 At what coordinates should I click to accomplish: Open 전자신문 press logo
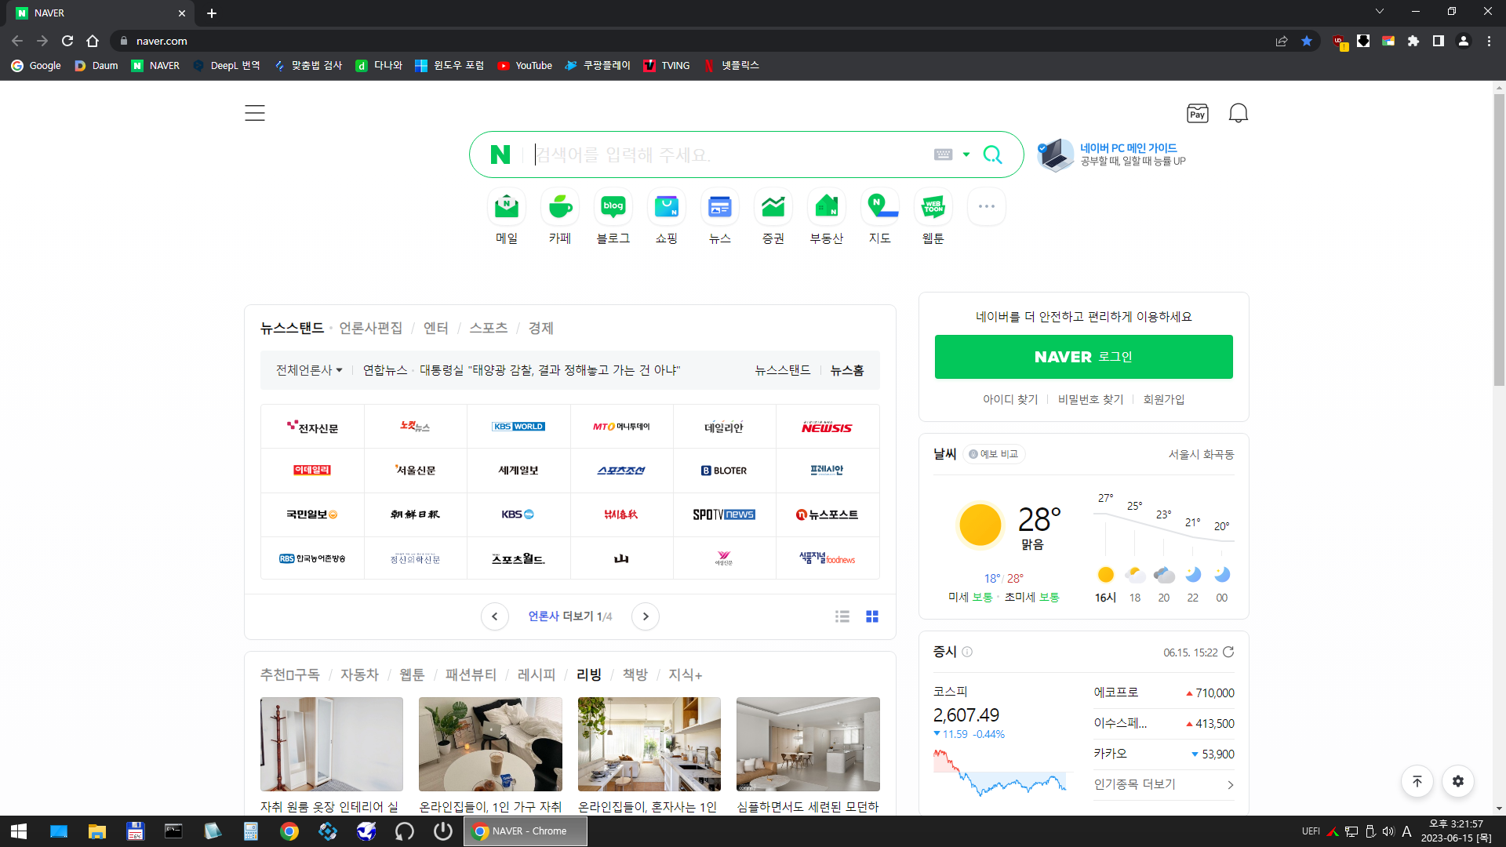(x=312, y=427)
